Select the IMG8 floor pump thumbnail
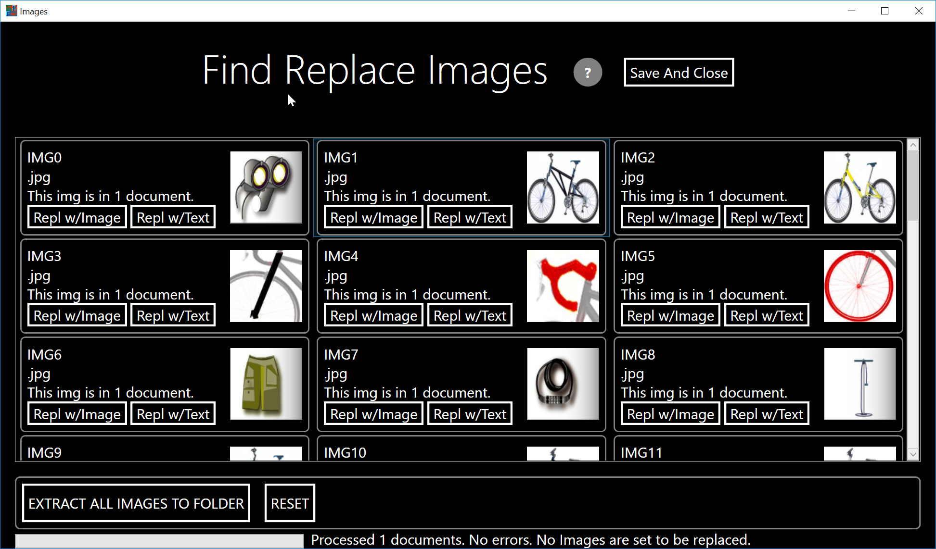The image size is (936, 549). (x=860, y=384)
